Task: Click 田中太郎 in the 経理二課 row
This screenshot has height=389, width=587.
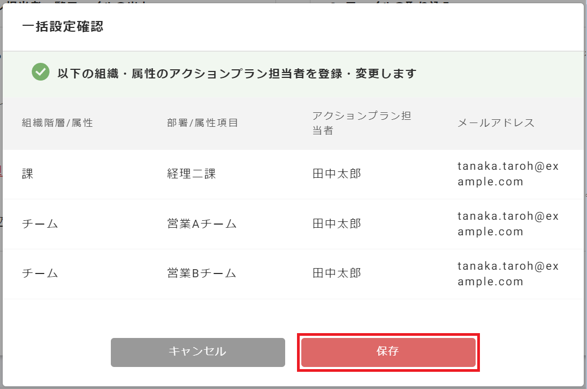Action: (336, 174)
